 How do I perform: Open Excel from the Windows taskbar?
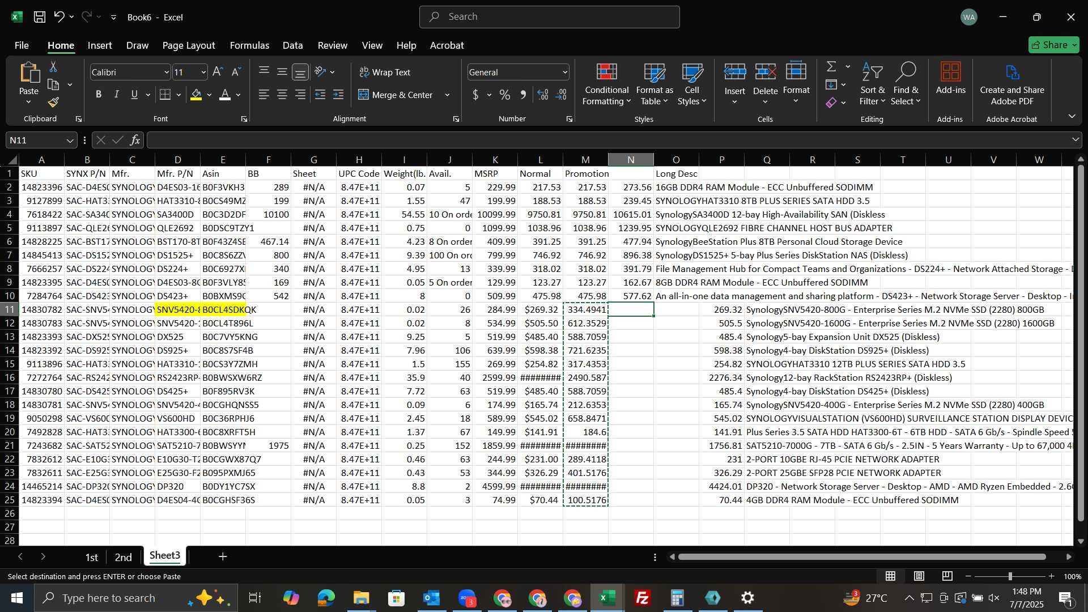coord(607,598)
